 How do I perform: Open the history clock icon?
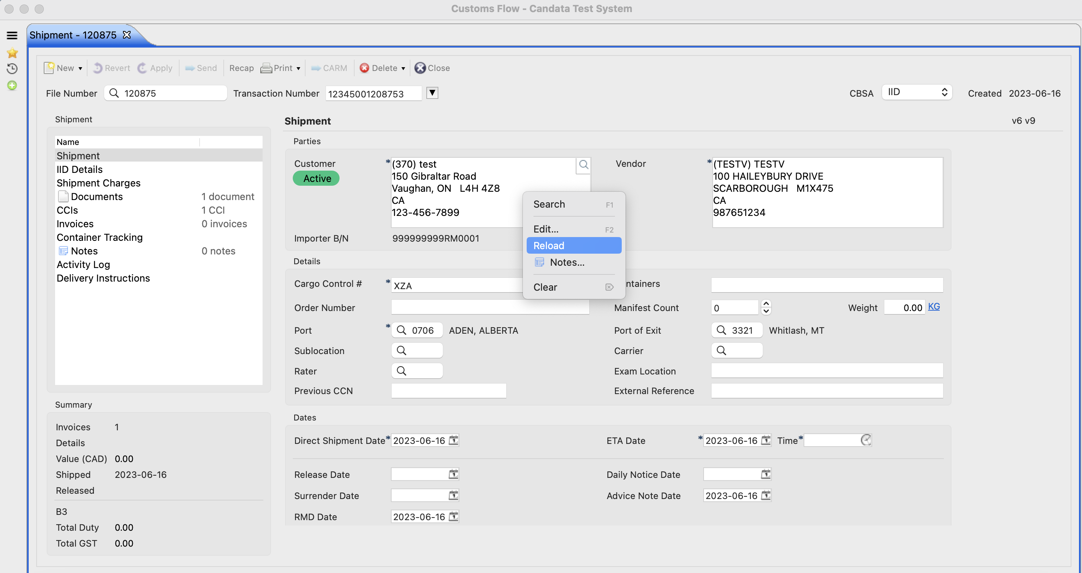coord(12,69)
